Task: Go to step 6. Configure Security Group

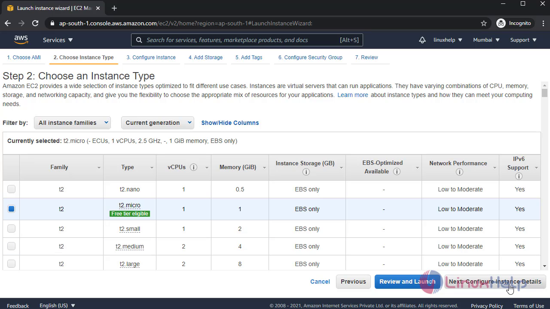Action: [310, 58]
